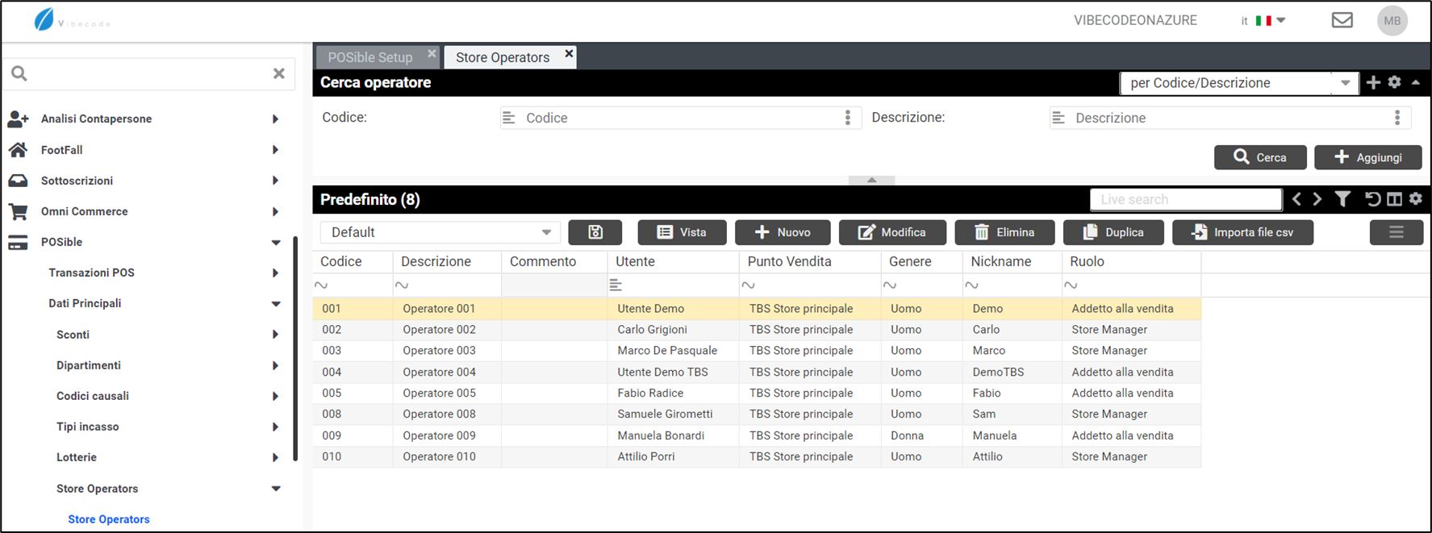Open the mail envelope icon
Screen dimensions: 1432x533
[x=1342, y=20]
